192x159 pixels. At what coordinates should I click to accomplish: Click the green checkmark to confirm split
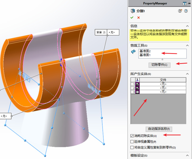(x=132, y=18)
